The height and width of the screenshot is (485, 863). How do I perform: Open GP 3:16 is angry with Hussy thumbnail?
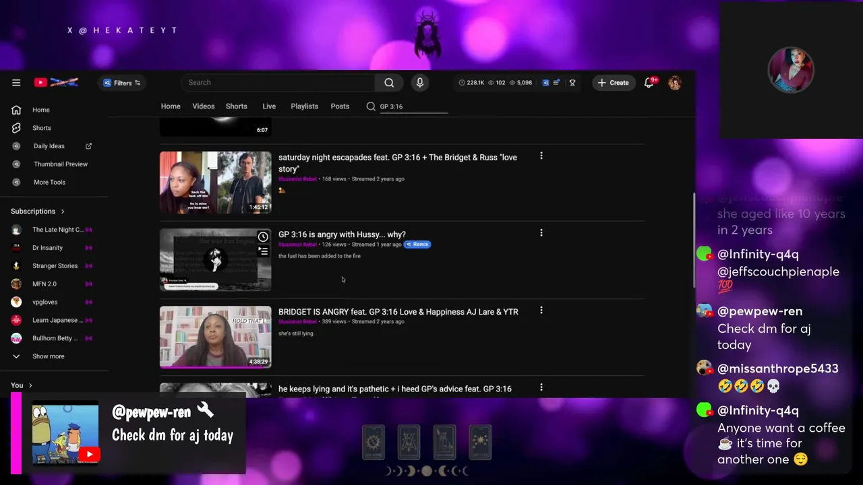point(215,260)
